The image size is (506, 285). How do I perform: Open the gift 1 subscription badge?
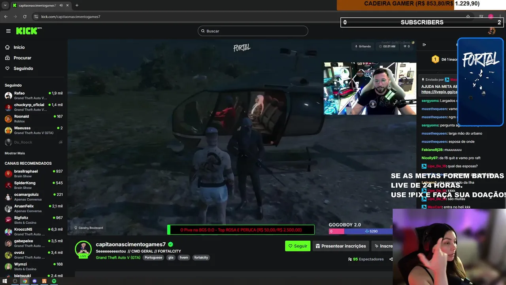[x=435, y=59]
